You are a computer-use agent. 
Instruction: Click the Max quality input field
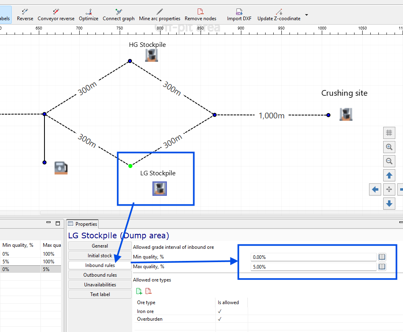(x=314, y=267)
